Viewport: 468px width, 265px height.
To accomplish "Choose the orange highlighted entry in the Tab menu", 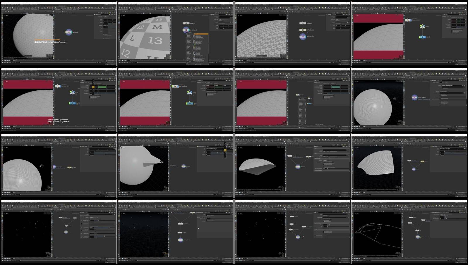I will click(x=201, y=34).
